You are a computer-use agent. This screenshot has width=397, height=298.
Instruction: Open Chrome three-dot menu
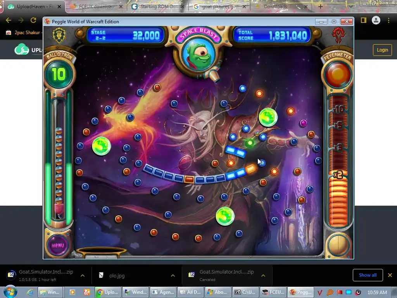388,20
